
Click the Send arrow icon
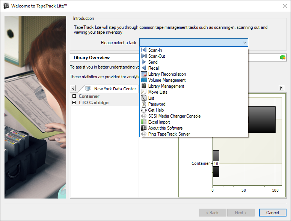pos(144,62)
